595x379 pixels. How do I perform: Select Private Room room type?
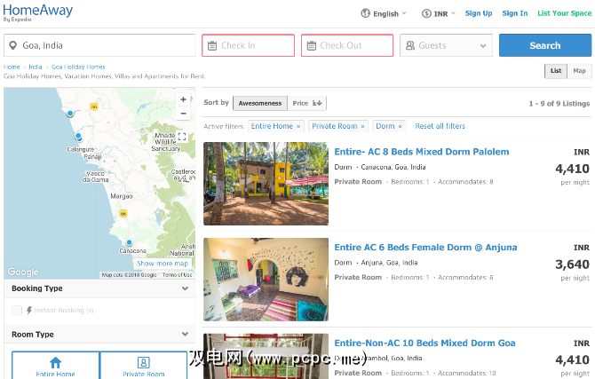coord(144,366)
